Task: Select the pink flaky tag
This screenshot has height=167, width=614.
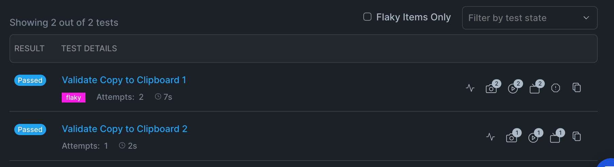Action: 74,97
